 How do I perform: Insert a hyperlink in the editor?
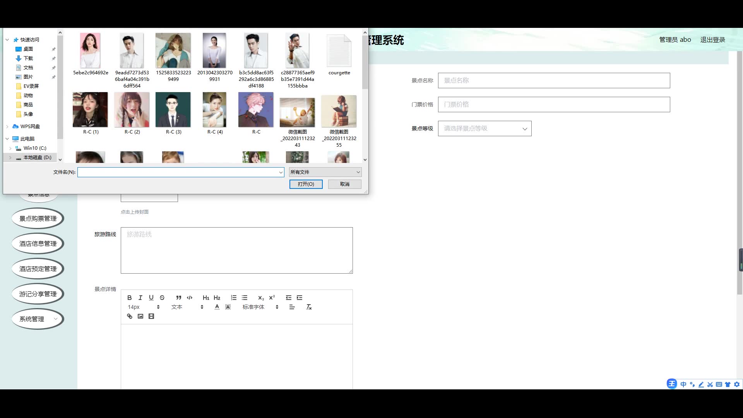coord(130,316)
